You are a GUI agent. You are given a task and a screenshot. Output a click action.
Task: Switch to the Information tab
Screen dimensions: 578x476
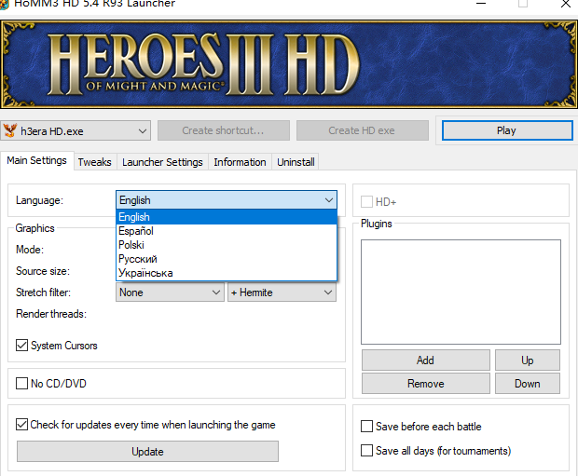point(240,162)
